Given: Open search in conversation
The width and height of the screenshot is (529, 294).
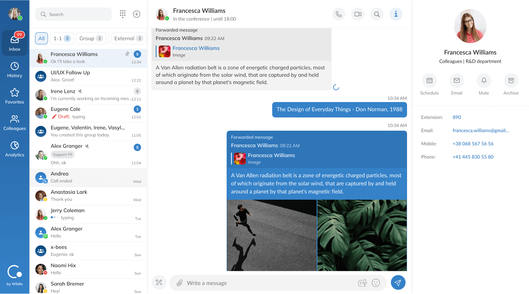Looking at the screenshot, I should pos(377,14).
